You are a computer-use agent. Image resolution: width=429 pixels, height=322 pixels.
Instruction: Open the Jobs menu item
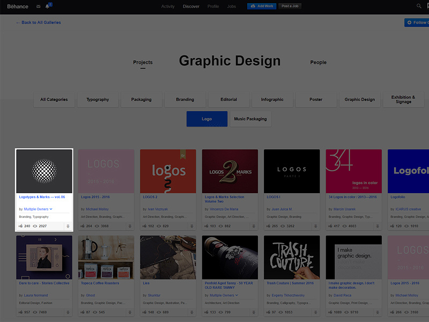(x=232, y=6)
